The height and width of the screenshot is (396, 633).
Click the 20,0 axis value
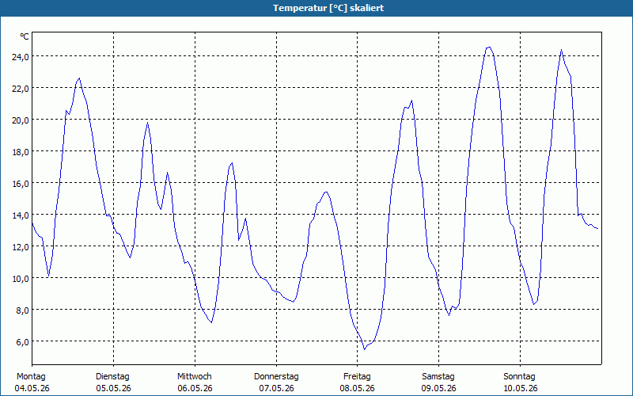click(21, 120)
